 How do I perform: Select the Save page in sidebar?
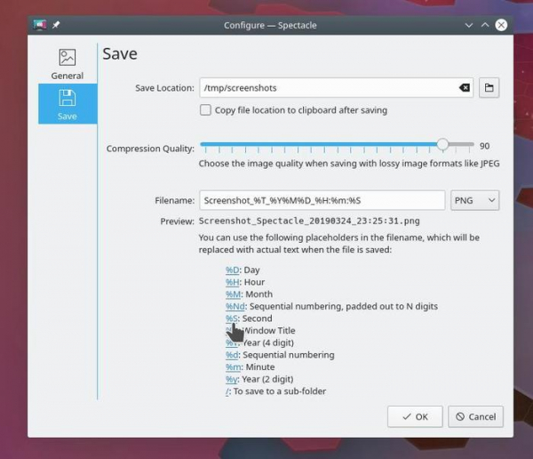(x=68, y=104)
